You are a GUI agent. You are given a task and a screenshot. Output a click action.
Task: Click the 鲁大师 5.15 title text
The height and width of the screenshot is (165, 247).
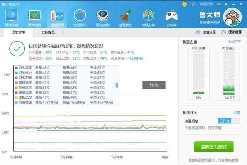11,5
